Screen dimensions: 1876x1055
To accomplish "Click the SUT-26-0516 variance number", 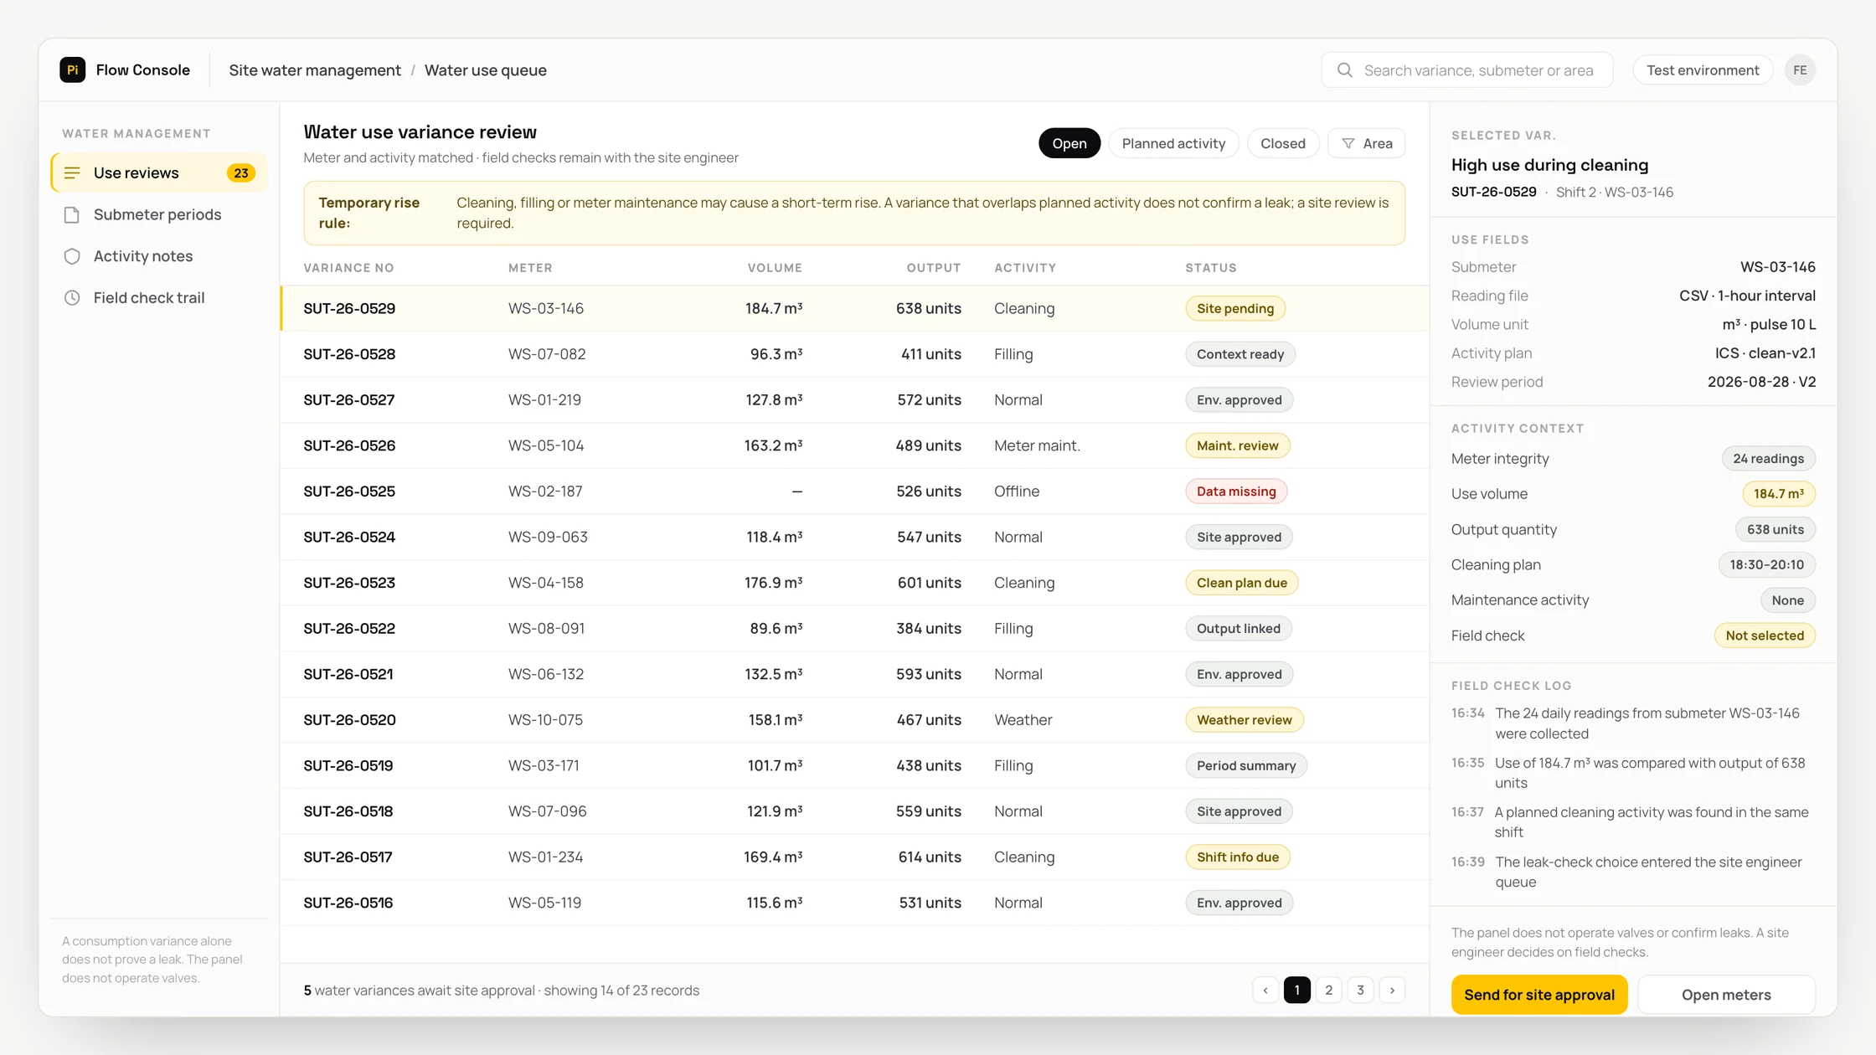I will pyautogui.click(x=348, y=903).
